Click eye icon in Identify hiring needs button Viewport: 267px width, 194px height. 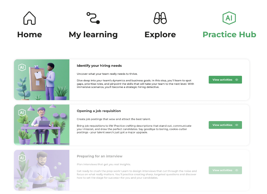[x=237, y=80]
